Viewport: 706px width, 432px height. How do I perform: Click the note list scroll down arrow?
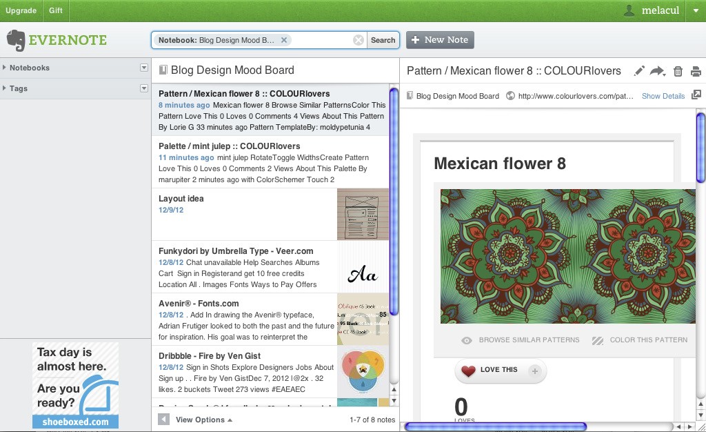394,400
